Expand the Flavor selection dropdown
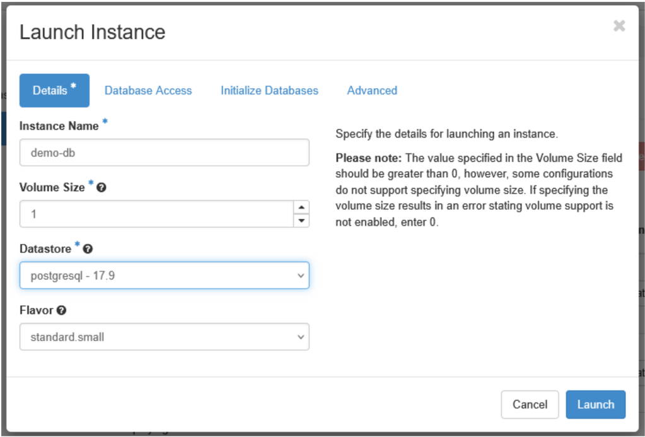Screen dimensions: 645x437 [x=164, y=337]
